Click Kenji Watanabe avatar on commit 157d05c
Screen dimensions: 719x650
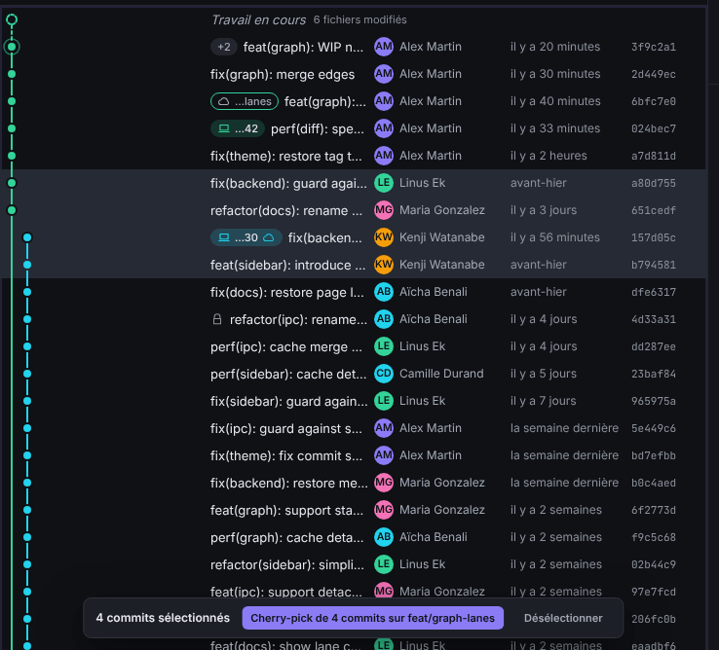(x=384, y=237)
